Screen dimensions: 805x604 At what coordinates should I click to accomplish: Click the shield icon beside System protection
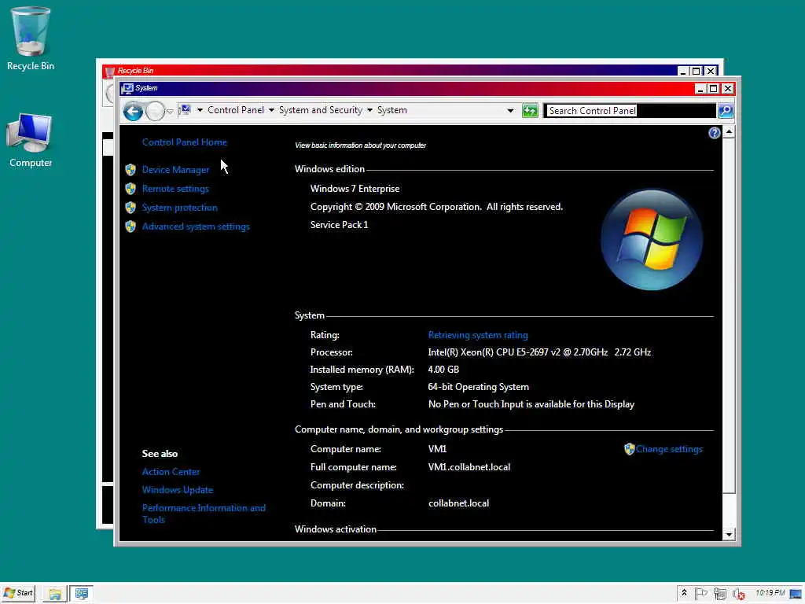pos(130,208)
